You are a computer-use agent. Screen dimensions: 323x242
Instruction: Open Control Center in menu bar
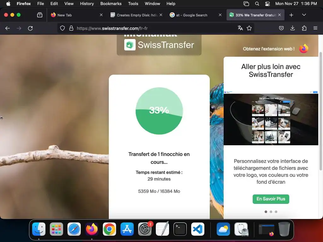coord(267,3)
